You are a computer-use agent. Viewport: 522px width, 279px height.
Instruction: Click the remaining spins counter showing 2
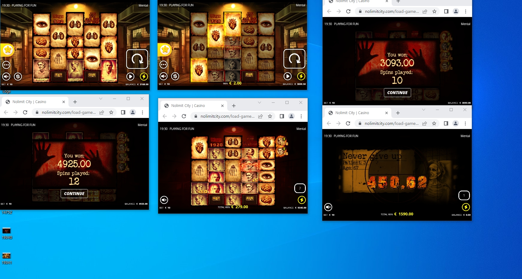tap(300, 188)
